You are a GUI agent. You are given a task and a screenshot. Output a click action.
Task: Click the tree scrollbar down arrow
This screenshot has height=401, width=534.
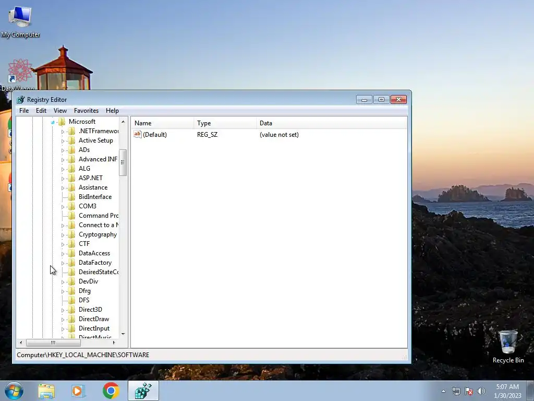[123, 334]
